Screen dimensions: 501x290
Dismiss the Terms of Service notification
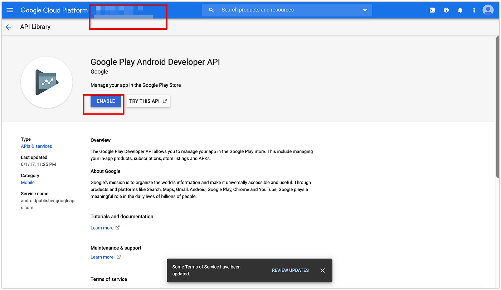point(322,270)
